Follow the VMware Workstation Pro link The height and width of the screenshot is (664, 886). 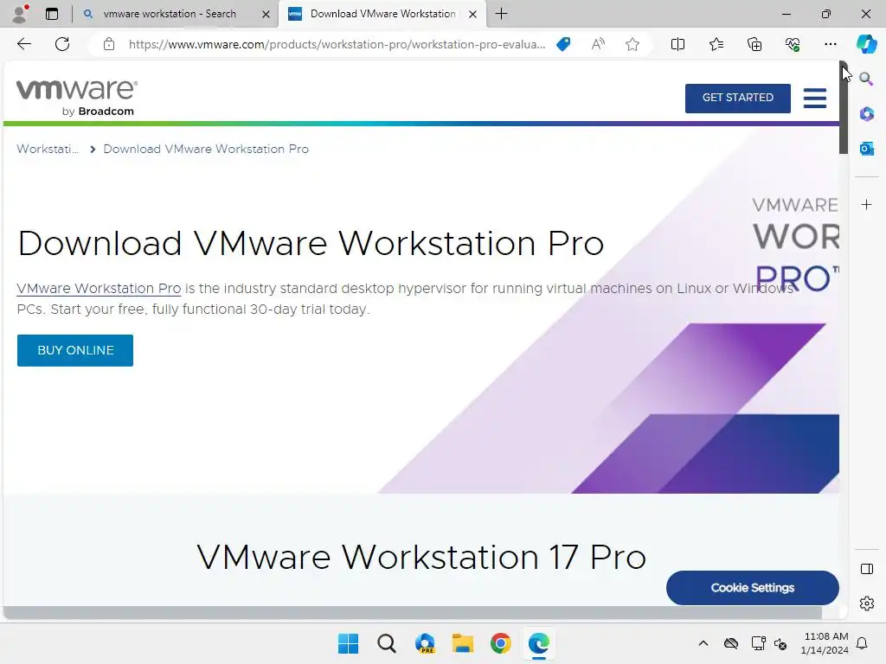(99, 289)
